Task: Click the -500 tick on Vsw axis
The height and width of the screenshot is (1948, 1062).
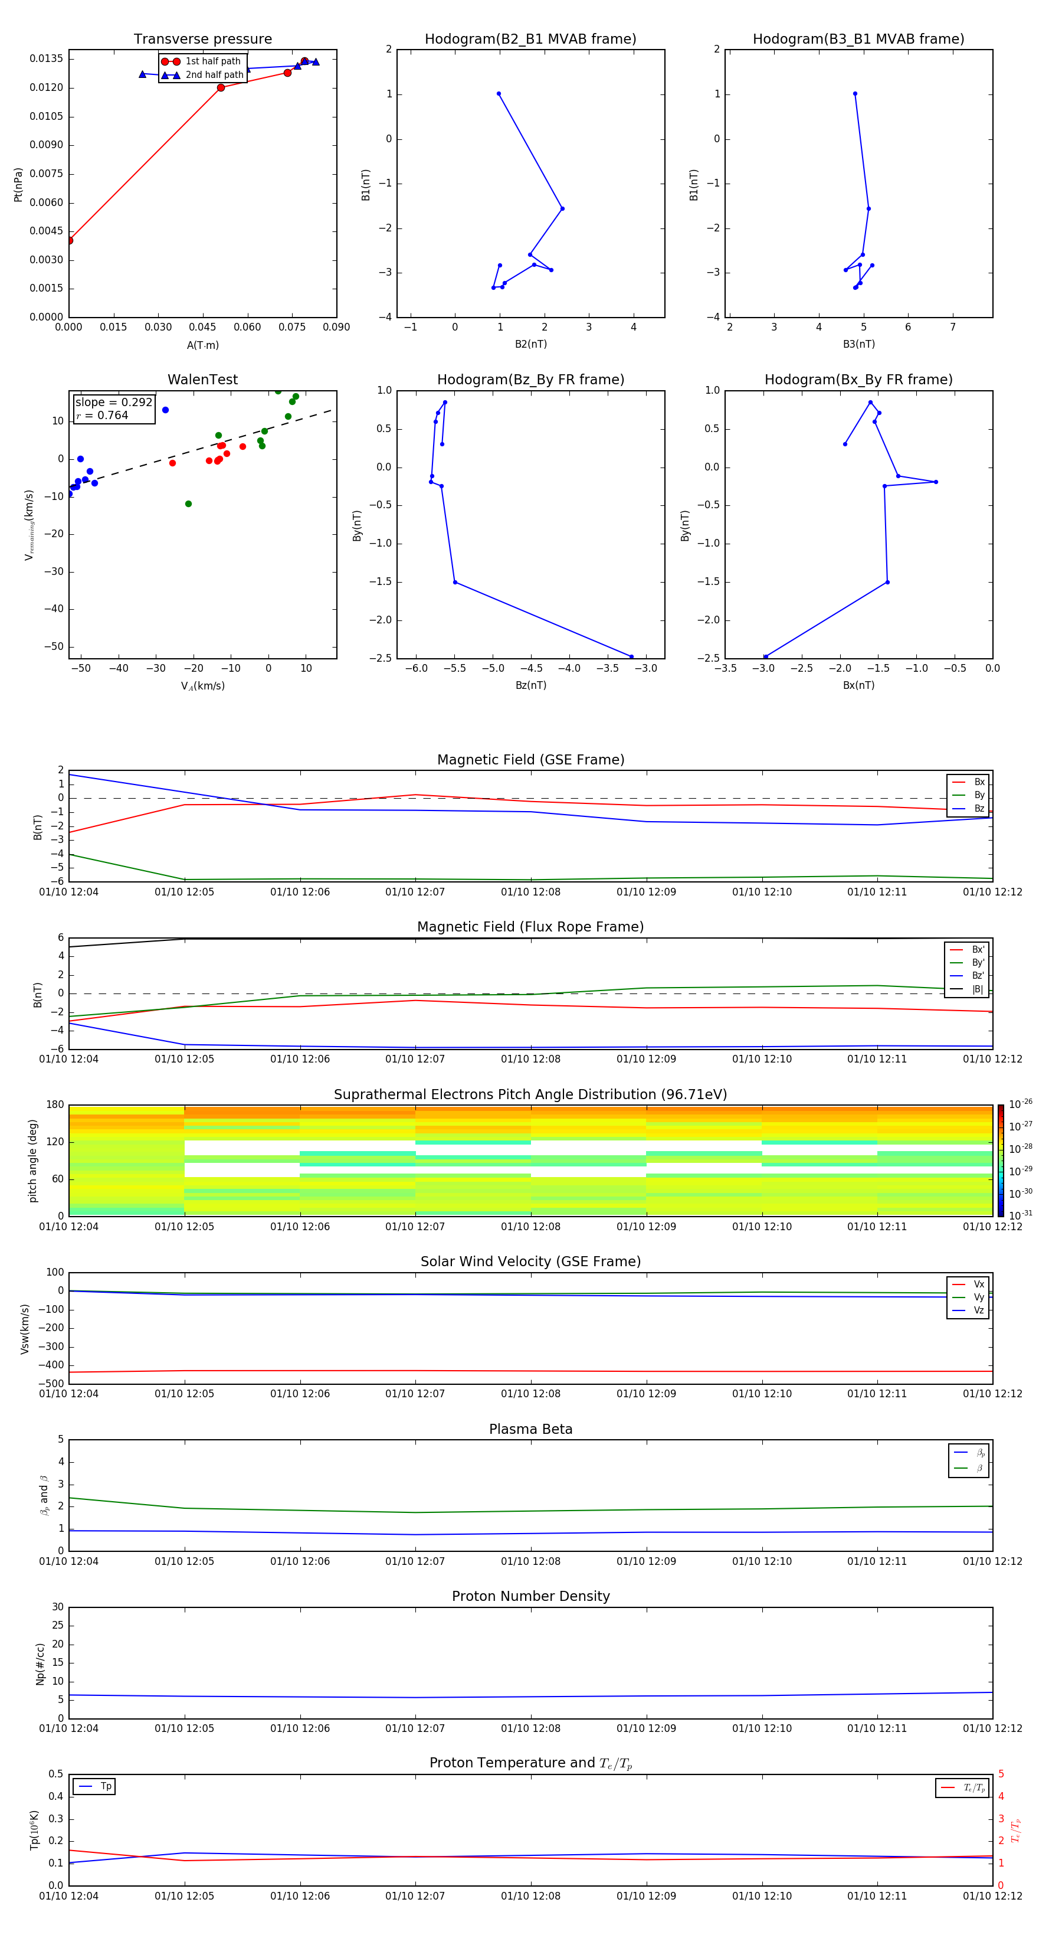Action: pyautogui.click(x=52, y=1384)
